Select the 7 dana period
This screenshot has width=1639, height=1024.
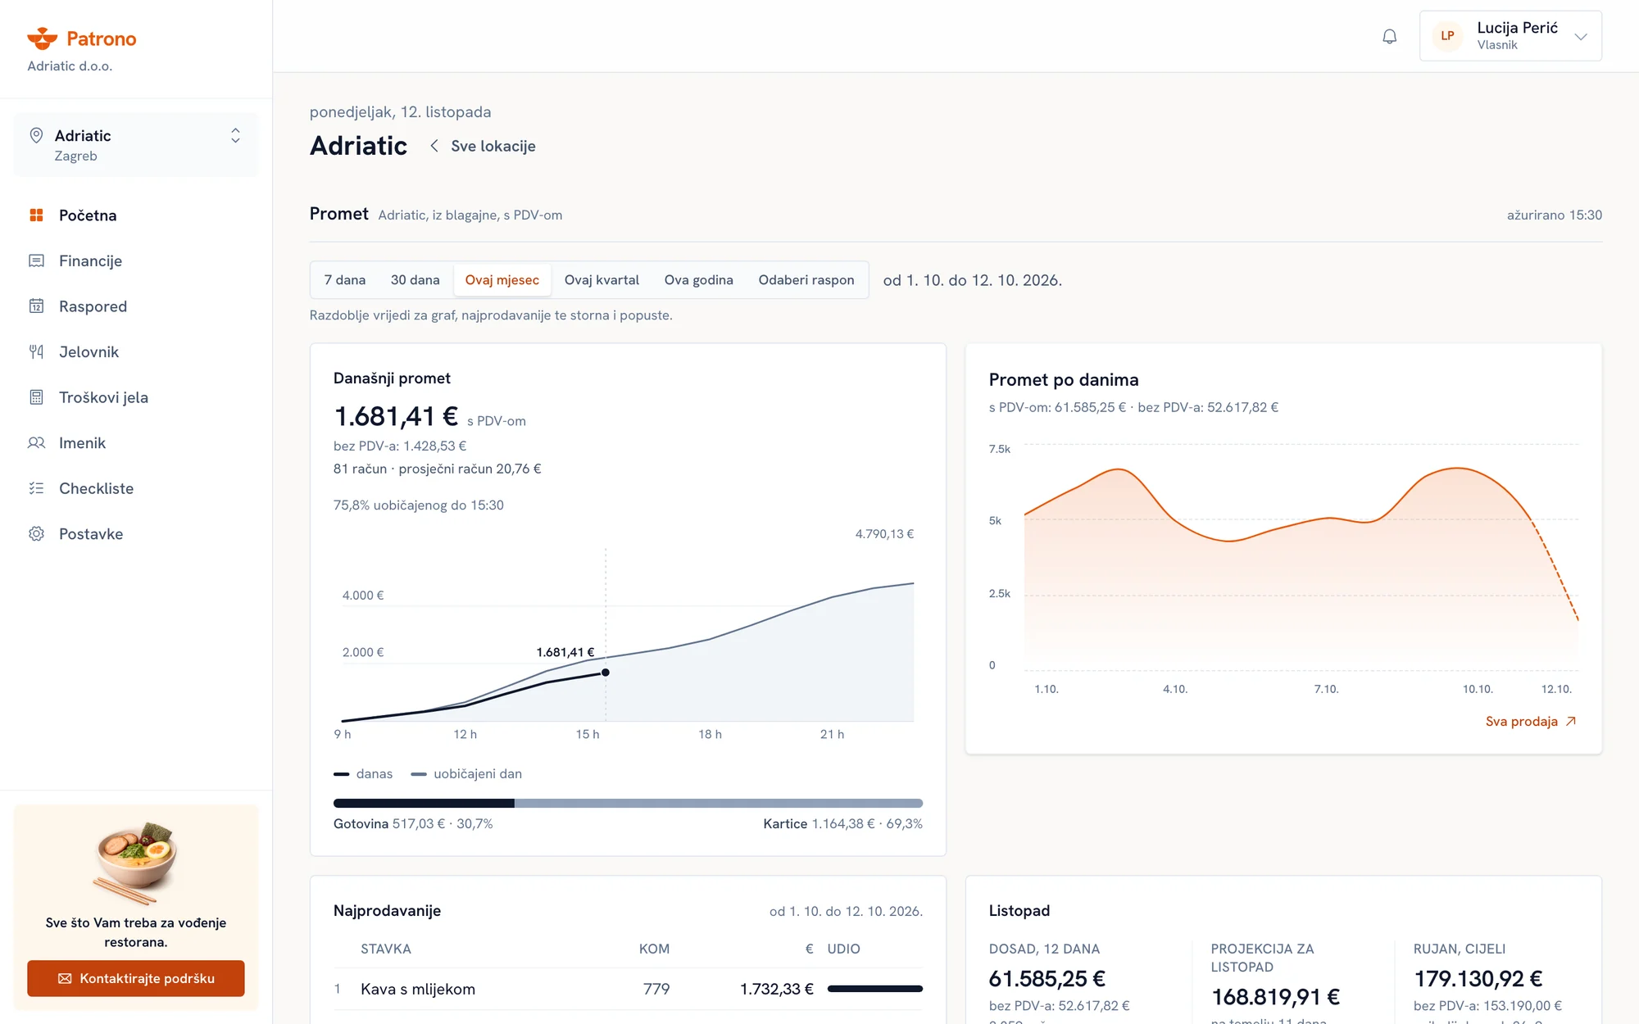[345, 280]
